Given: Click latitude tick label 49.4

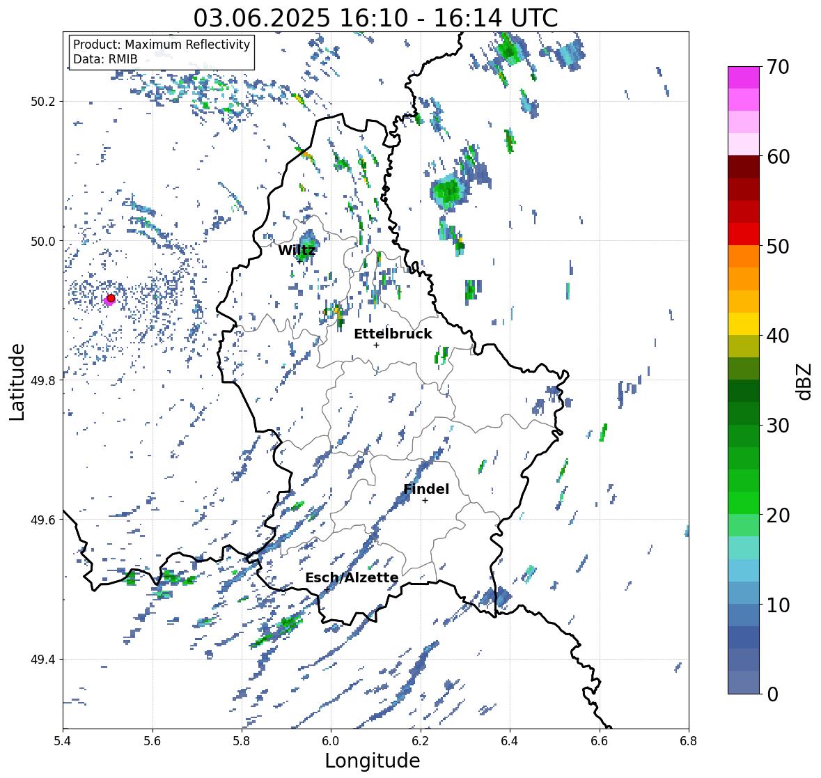Looking at the screenshot, I should [x=43, y=660].
